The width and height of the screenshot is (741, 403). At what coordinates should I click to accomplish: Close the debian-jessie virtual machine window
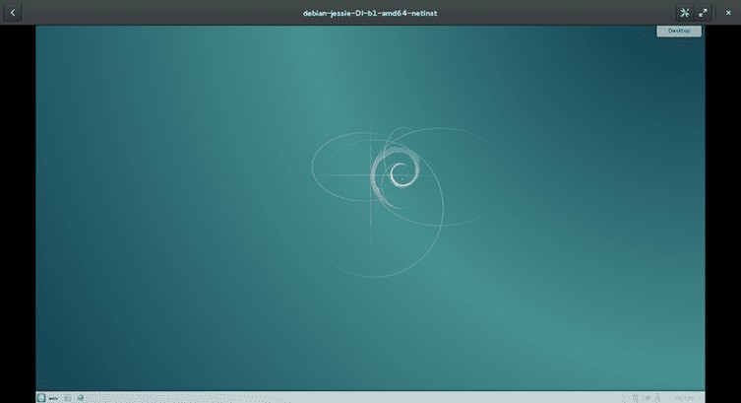728,13
